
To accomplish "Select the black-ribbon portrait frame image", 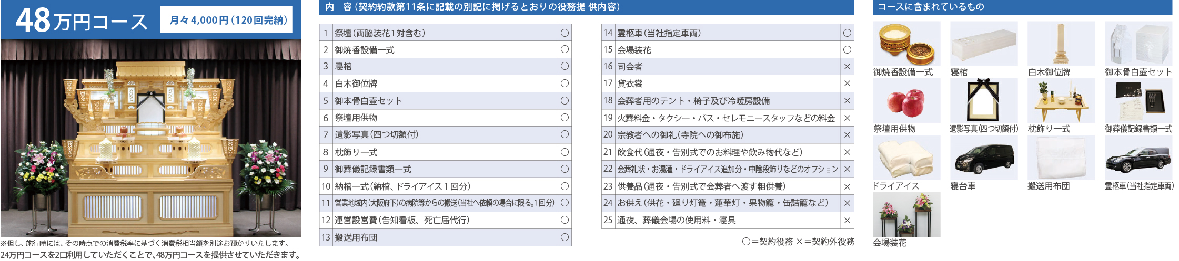I will [x=984, y=101].
